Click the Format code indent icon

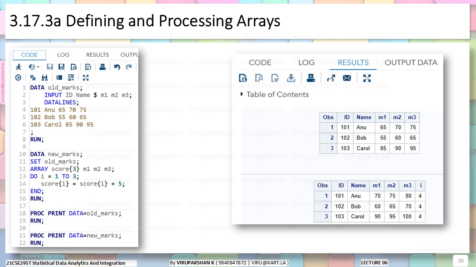click(x=71, y=78)
